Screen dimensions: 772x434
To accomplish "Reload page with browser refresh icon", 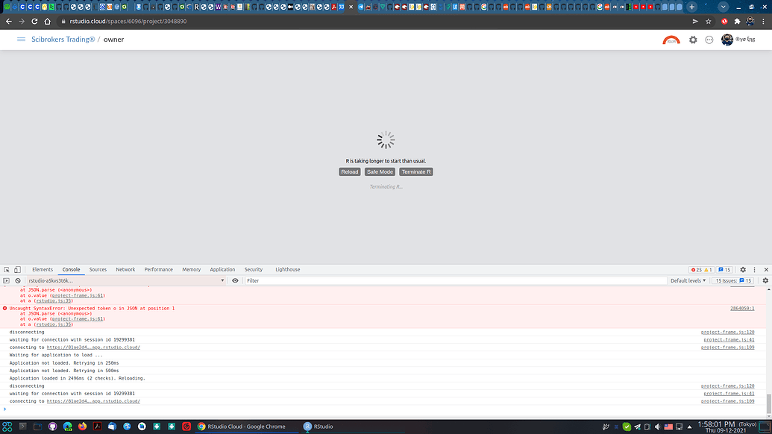I will (x=34, y=21).
